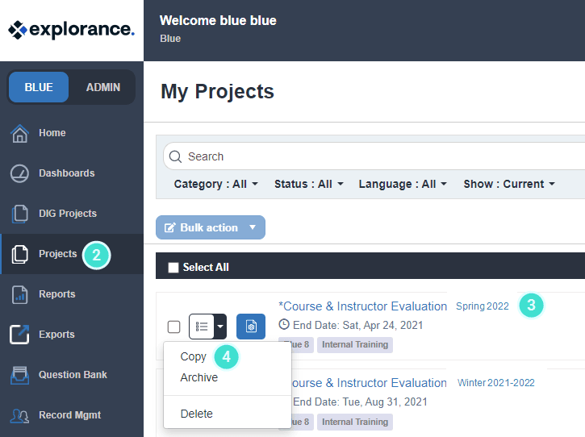The height and width of the screenshot is (437, 585).
Task: Click the list actions icon for Spring 2022 project
Action: (202, 327)
